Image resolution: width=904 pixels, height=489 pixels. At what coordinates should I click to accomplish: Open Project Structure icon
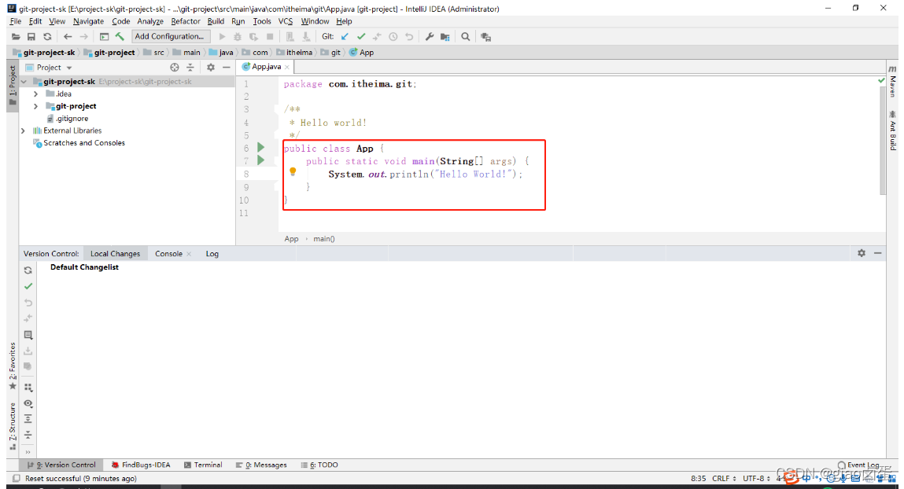coord(445,36)
